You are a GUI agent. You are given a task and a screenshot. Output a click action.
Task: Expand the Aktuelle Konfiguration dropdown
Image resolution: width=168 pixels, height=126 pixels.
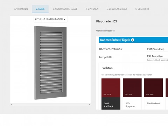(50, 19)
